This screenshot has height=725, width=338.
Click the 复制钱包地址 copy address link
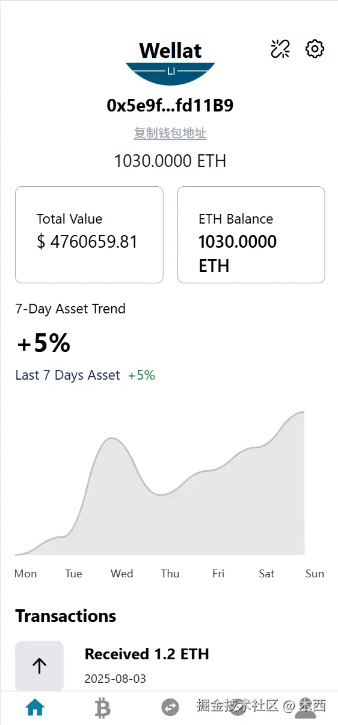click(170, 133)
